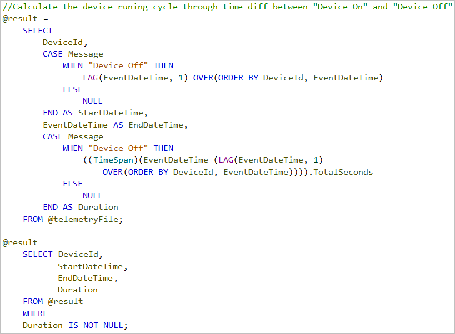Click the WHERE keyword

coord(35,313)
